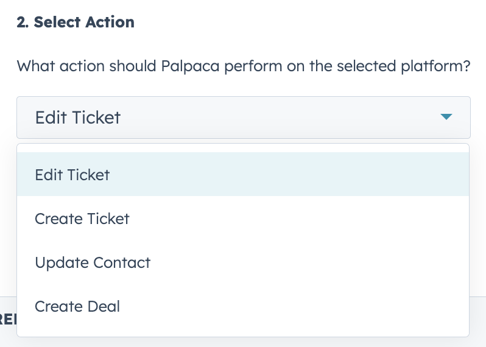
Task: Click the '2. Select Action' heading
Action: click(x=76, y=23)
